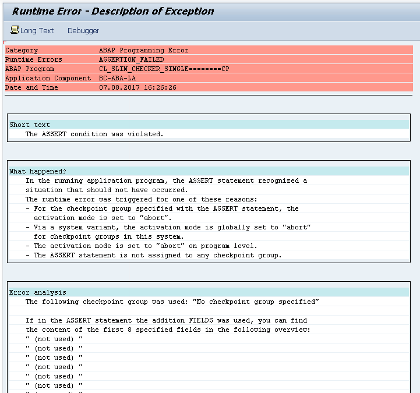Select 'For the checkpoint group specified' bullet
This screenshot has width=420, height=393.
(162, 208)
